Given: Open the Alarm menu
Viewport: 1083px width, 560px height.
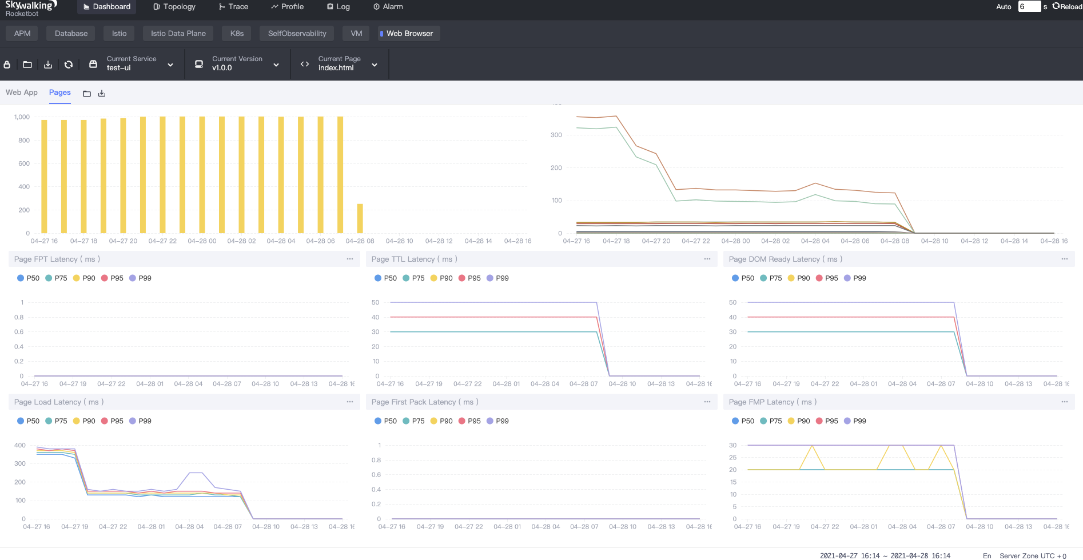Looking at the screenshot, I should [x=388, y=7].
